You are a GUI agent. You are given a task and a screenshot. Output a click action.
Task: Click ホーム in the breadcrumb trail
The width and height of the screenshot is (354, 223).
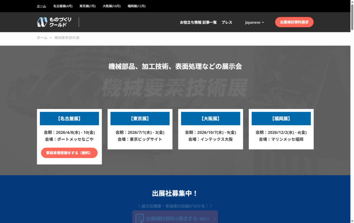pyautogui.click(x=42, y=37)
